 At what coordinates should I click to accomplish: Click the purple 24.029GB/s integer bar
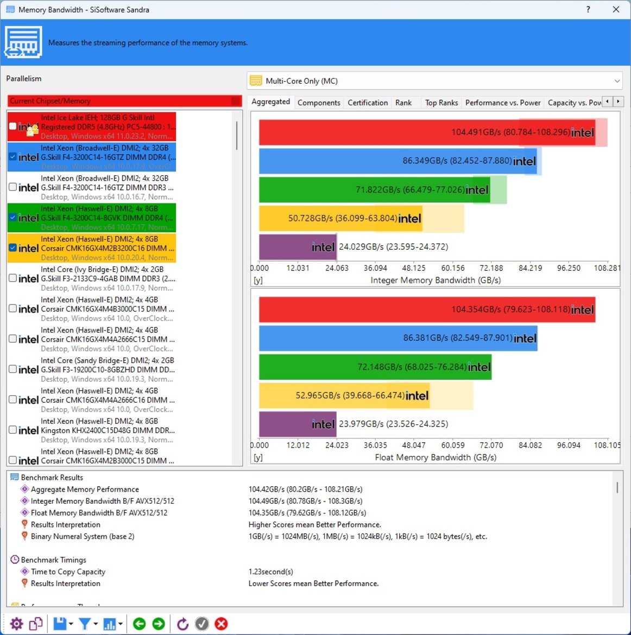pyautogui.click(x=298, y=246)
